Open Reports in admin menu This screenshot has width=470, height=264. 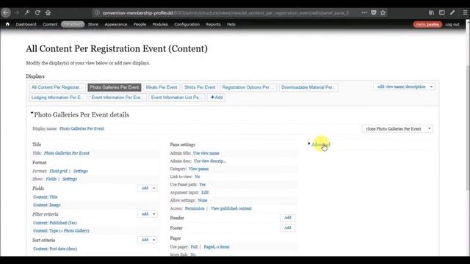click(214, 24)
